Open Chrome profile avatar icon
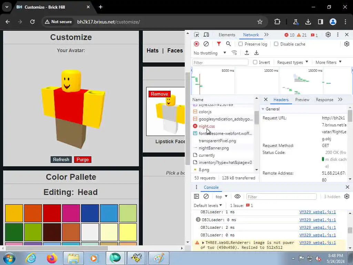Viewport: 353px width, 265px height. tap(333, 22)
